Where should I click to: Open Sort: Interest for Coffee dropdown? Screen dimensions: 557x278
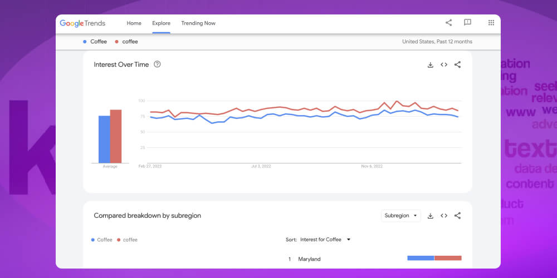325,240
